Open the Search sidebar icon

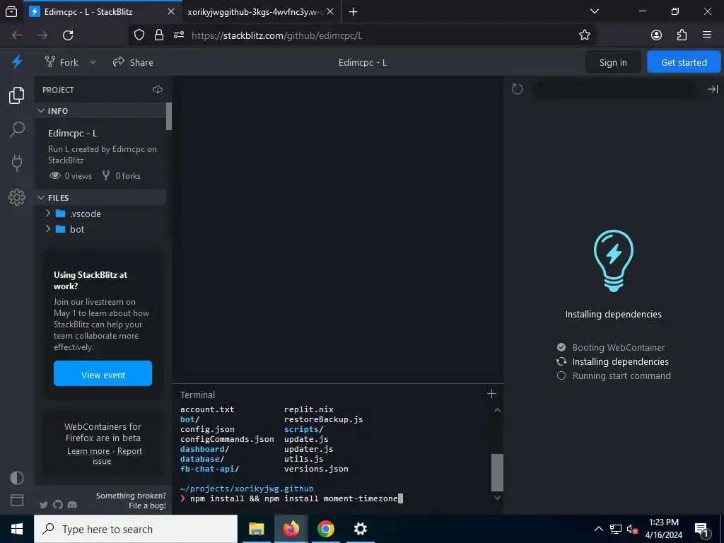(17, 129)
